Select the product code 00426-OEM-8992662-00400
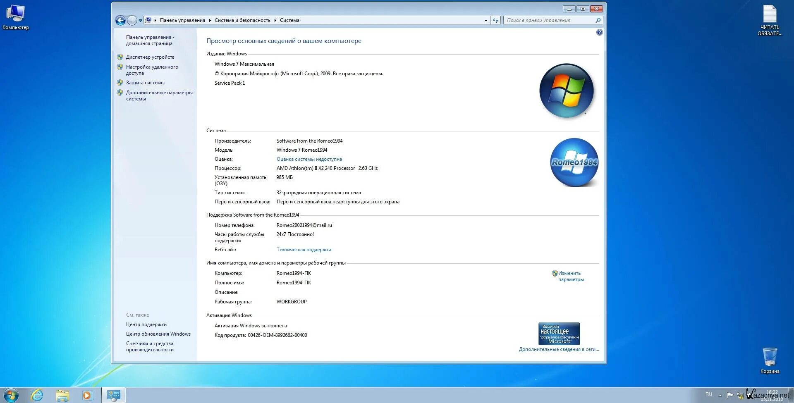The height and width of the screenshot is (403, 794). tap(277, 335)
